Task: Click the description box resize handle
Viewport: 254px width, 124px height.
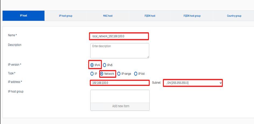Action: [148, 57]
